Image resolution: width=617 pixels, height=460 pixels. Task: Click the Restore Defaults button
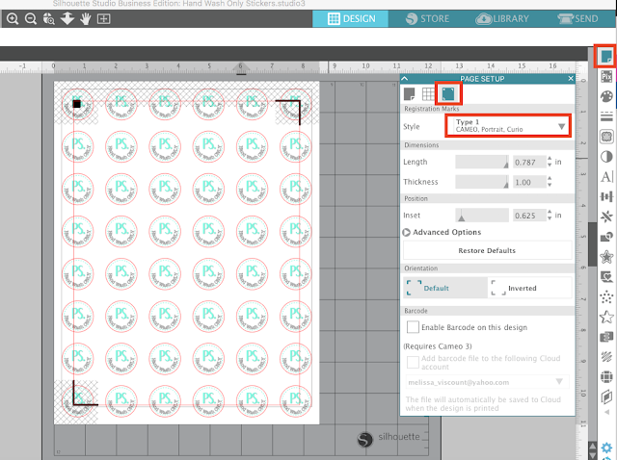point(487,250)
